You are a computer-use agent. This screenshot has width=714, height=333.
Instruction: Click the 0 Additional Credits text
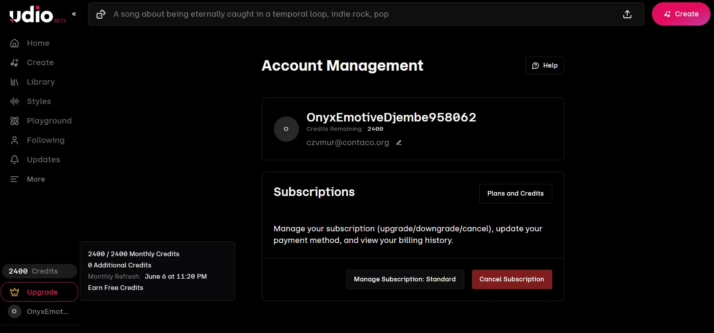119,265
